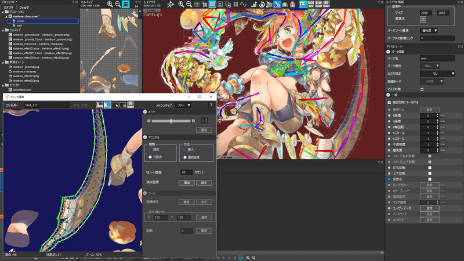Switch to the Folder tab in project panel
This screenshot has width=464, height=261.
[x=24, y=7]
